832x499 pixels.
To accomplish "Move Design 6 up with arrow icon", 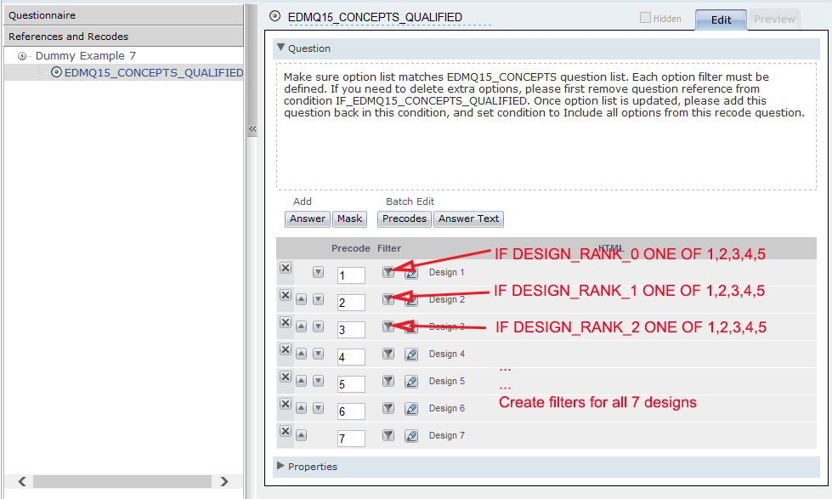I will 302,408.
